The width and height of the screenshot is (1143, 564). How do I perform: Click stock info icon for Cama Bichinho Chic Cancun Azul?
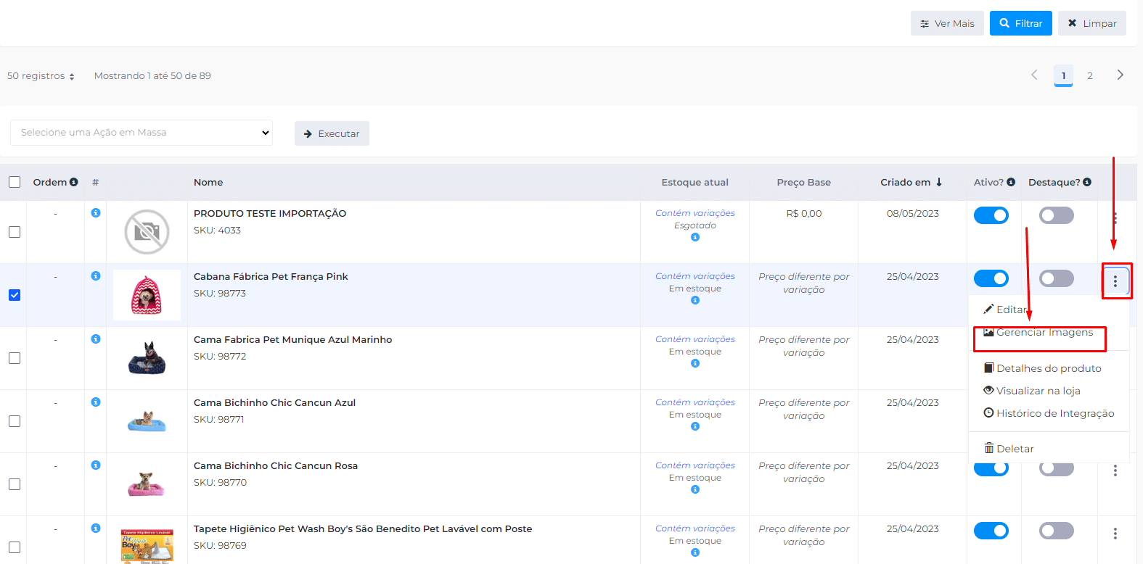[x=695, y=426]
